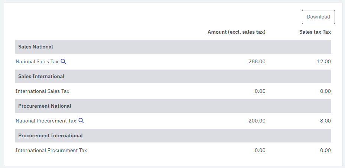Click the 8.00 national procurement tax value
The image size is (345, 168).
pyautogui.click(x=325, y=121)
